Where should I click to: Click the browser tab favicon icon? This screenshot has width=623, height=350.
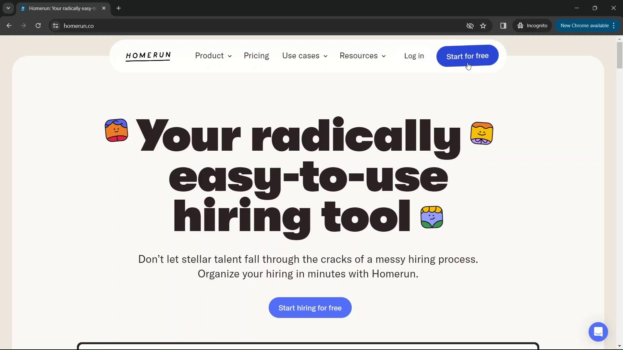pyautogui.click(x=23, y=8)
